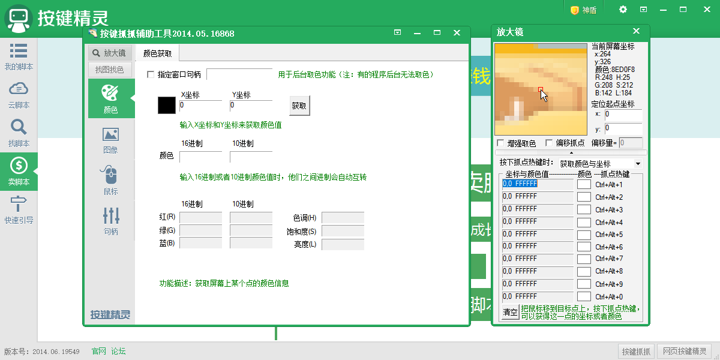This screenshot has height=360, width=720.
Task: Click color swatch for Ctrl+Alt+0
Action: coord(584,296)
